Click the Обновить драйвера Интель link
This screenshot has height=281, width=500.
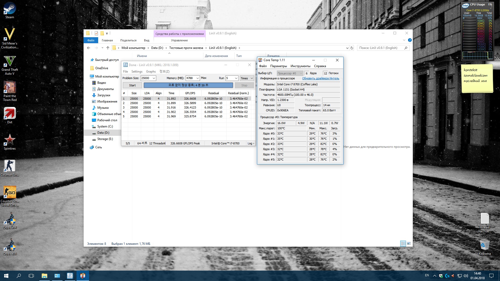tap(320, 78)
